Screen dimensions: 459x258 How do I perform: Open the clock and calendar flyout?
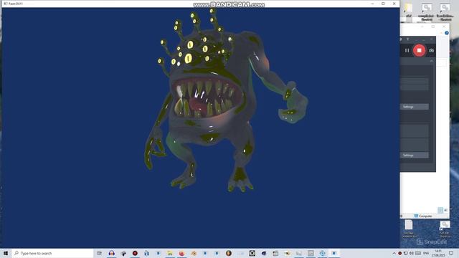438,253
